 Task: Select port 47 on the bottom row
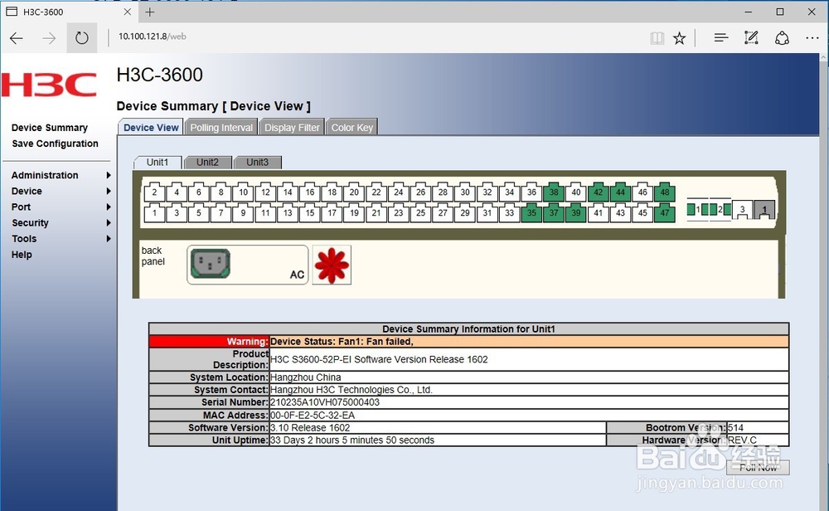point(665,212)
